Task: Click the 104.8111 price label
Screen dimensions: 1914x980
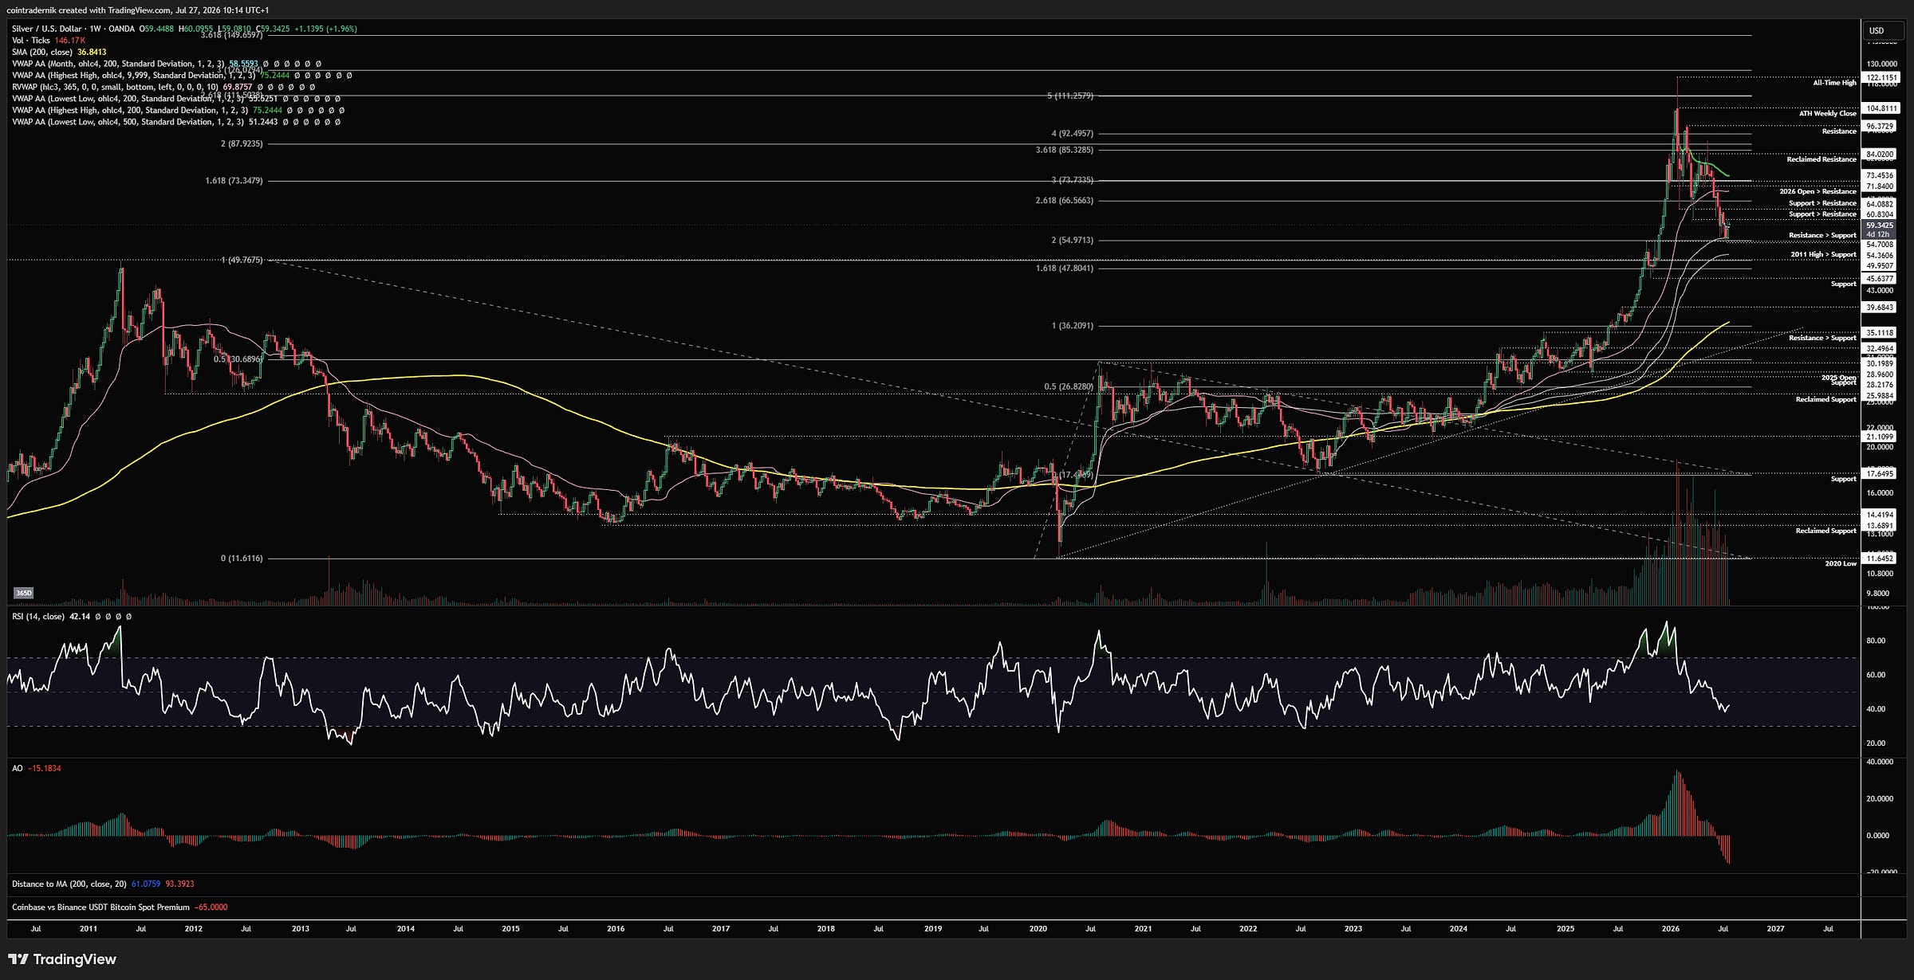Action: click(1883, 108)
